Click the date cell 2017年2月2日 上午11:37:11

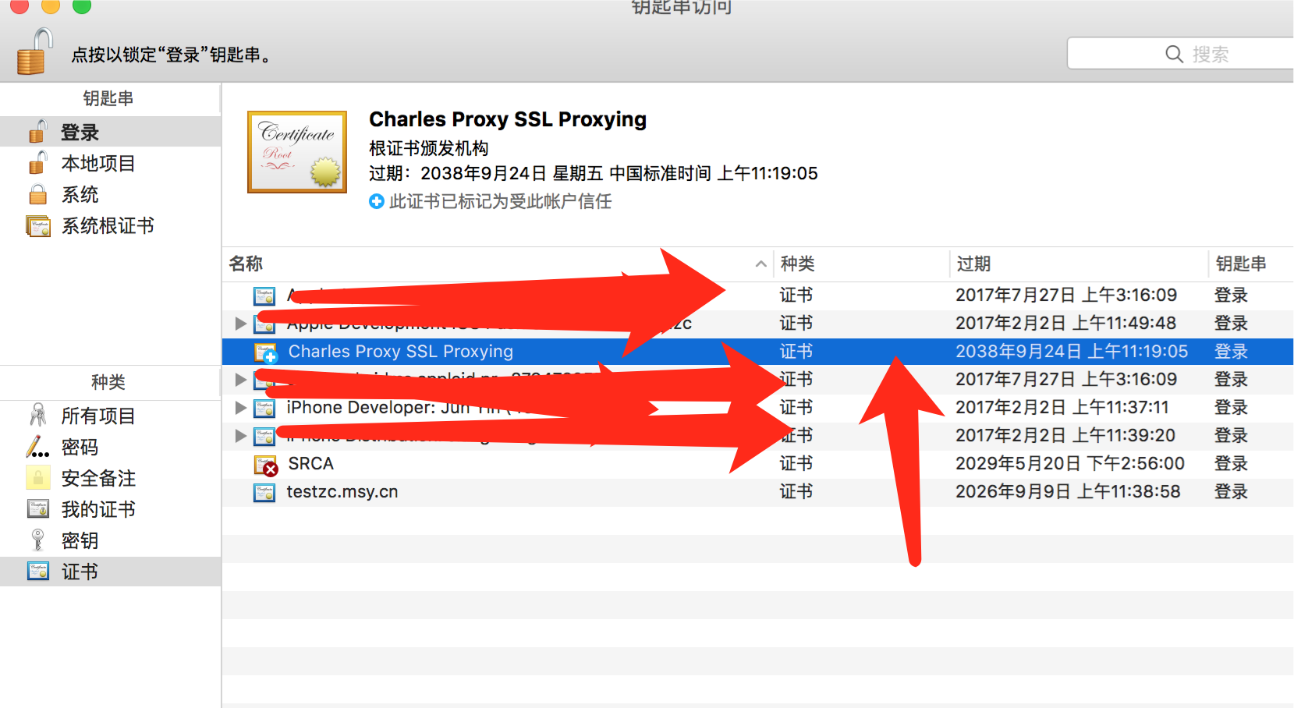pyautogui.click(x=1062, y=407)
